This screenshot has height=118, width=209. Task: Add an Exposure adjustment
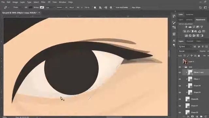click(x=198, y=27)
